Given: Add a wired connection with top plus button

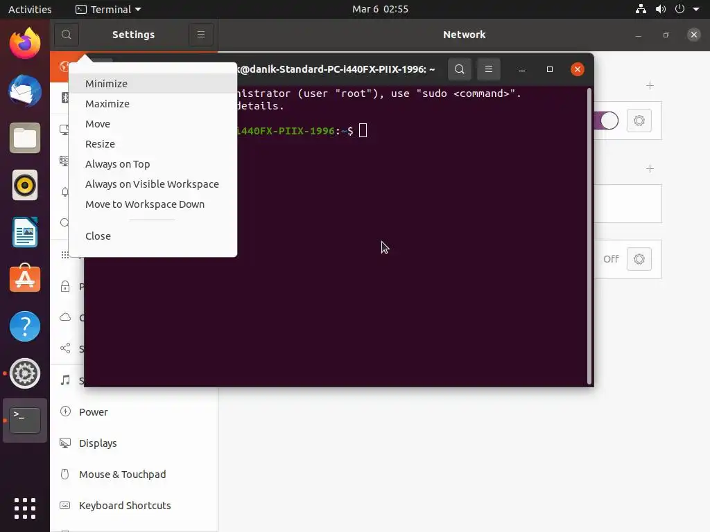Looking at the screenshot, I should [x=650, y=85].
